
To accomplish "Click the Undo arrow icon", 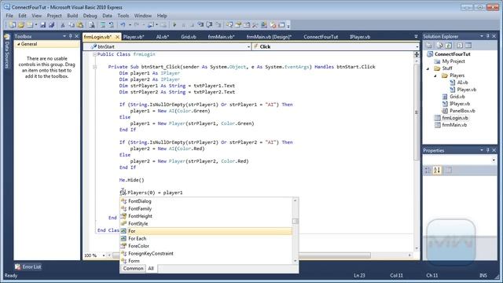I will [123, 24].
